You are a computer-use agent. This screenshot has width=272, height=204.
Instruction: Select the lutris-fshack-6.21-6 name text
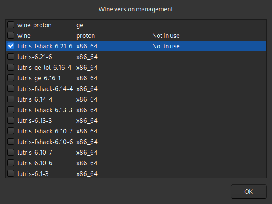(45, 46)
